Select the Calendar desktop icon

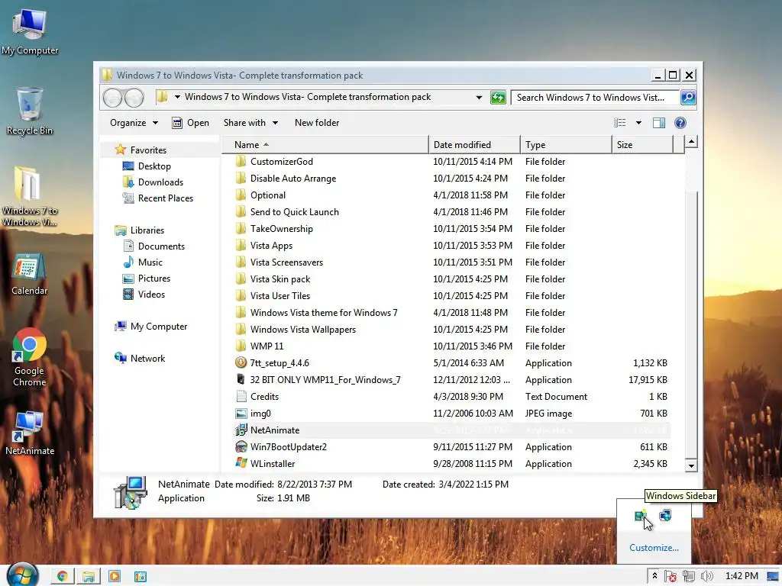point(30,274)
